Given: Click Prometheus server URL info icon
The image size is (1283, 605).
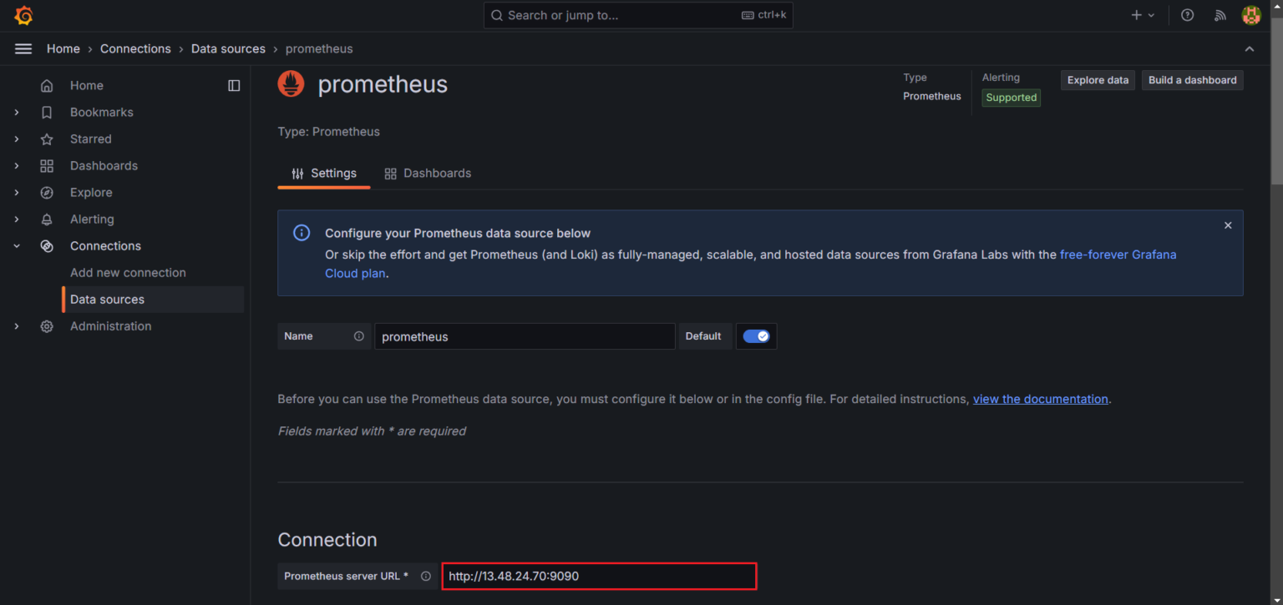Looking at the screenshot, I should 426,576.
